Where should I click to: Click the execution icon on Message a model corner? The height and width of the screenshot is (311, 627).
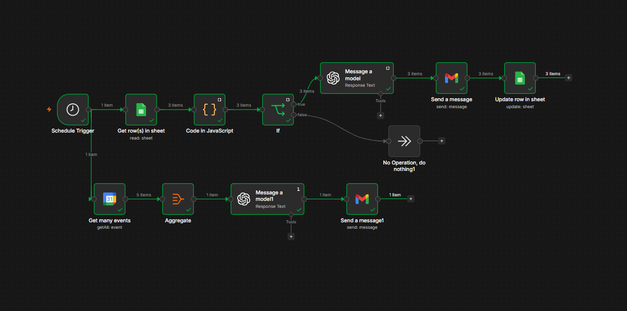point(388,68)
